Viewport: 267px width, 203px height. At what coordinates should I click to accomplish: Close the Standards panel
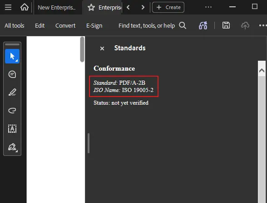[102, 48]
